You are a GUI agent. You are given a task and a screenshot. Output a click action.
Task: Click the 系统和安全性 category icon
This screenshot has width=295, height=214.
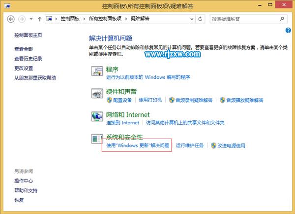tap(96, 139)
